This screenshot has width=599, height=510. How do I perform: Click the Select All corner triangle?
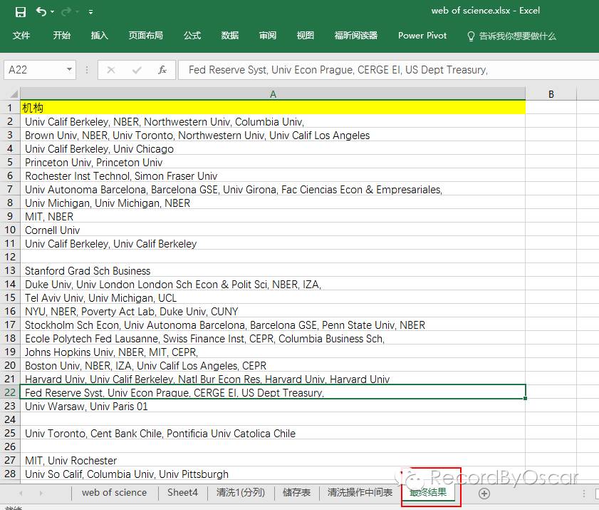coord(14,93)
